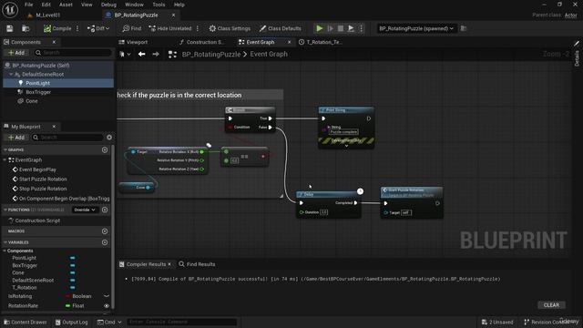Close the Event Graph tab

pos(290,42)
